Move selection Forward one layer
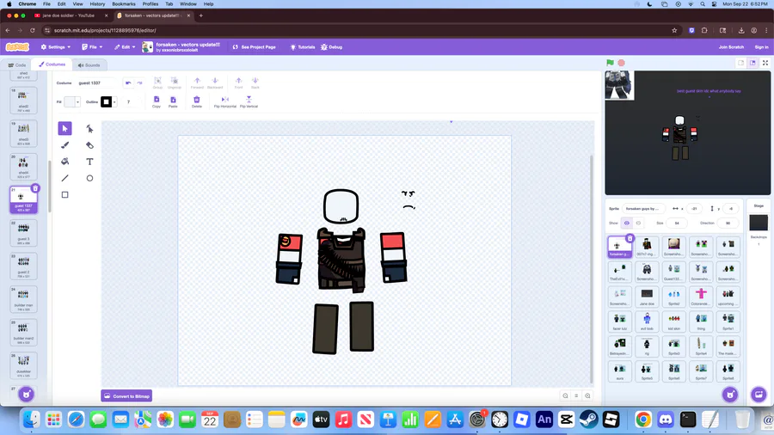Image resolution: width=774 pixels, height=435 pixels. 197,81
